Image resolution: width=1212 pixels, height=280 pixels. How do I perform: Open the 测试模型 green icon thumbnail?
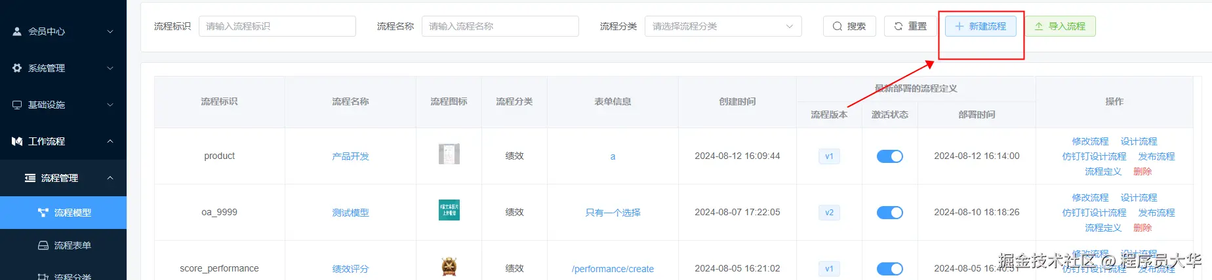[x=449, y=210]
